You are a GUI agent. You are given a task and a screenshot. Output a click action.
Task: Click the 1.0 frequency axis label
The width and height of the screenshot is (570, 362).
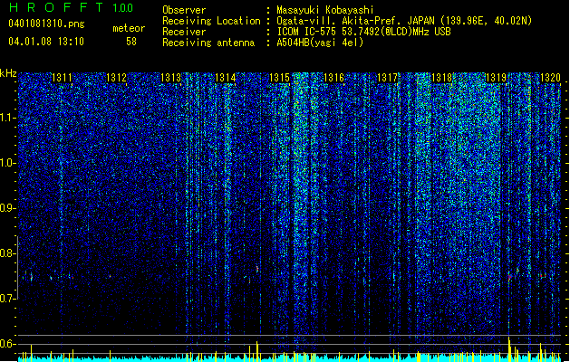point(8,163)
